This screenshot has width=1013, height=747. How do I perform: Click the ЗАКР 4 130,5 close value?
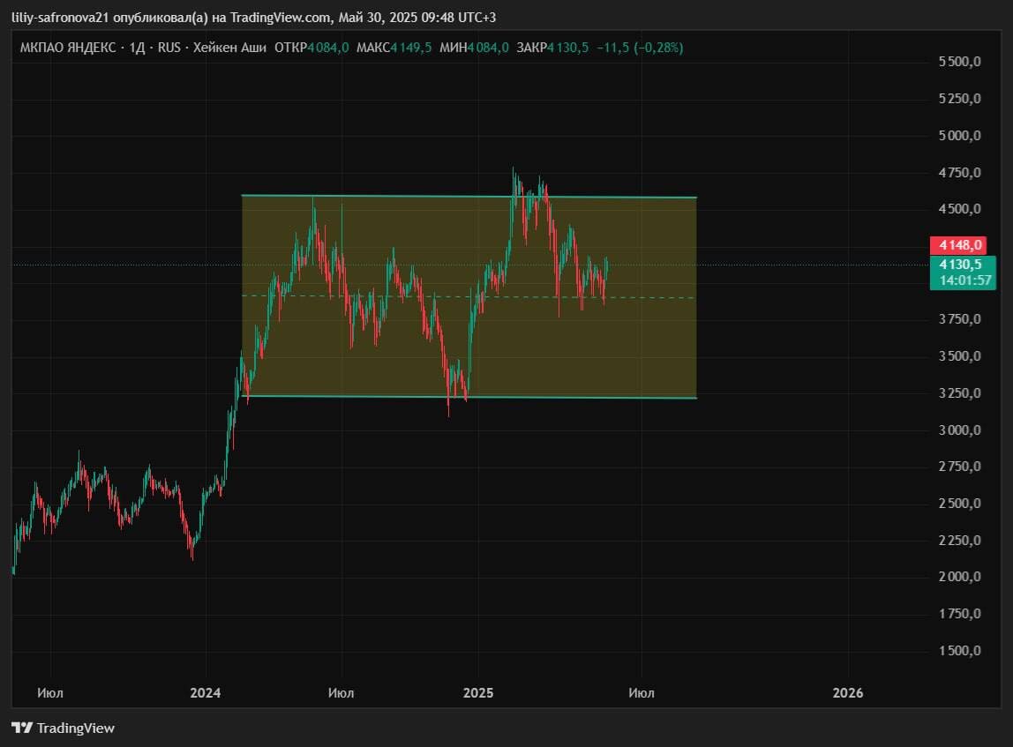552,47
